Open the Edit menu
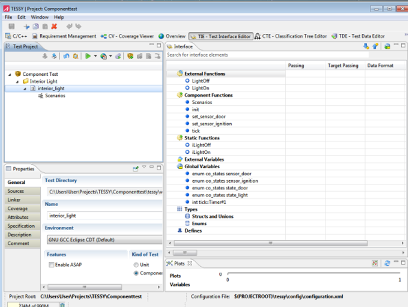Screen dimensions: 408x307 [x=21, y=17]
